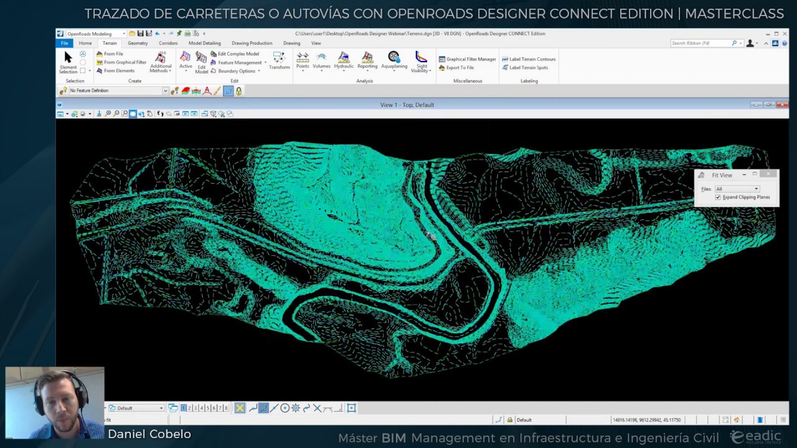Screen dimensions: 797x448
Task: Toggle the highlighted blue button in feature toolbar
Action: pos(228,91)
